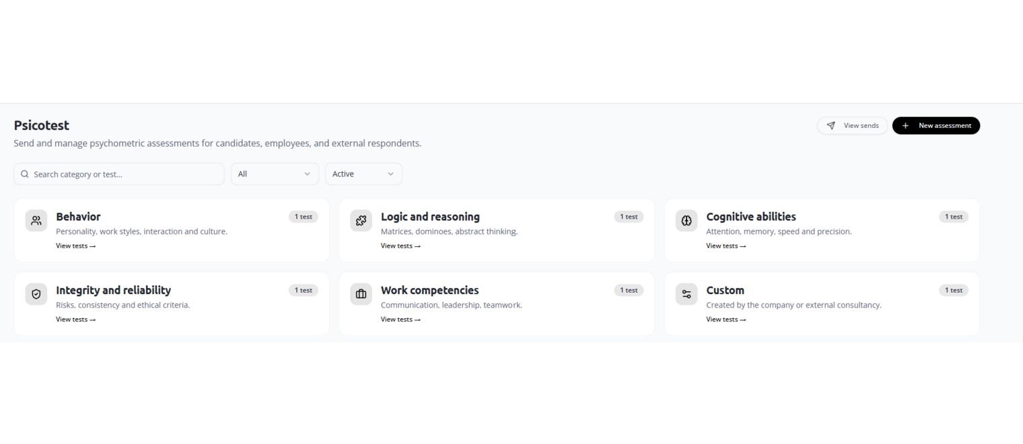Open the Active status dropdown
Viewport: 1023px width, 444px height.
(363, 174)
